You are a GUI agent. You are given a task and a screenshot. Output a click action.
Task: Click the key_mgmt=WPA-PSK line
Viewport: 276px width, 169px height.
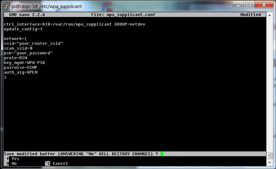(24, 63)
